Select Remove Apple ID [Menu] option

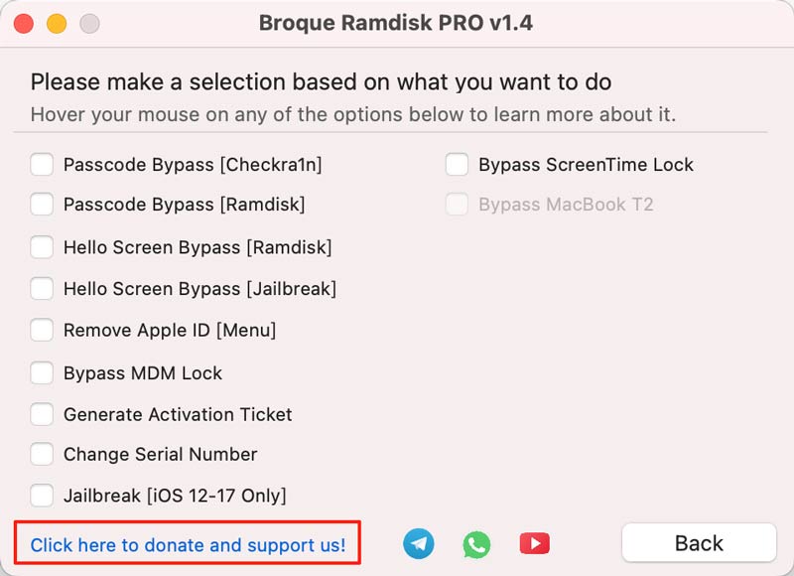pos(42,331)
